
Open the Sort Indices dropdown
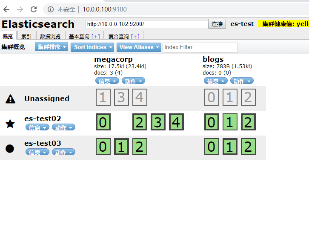coord(92,47)
